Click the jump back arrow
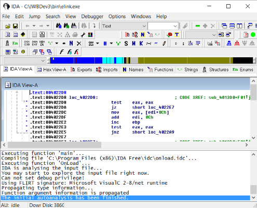This screenshot has width=257, height=208. click(28, 26)
